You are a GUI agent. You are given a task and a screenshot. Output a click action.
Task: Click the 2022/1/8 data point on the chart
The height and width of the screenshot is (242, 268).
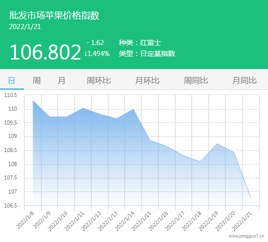(33, 100)
